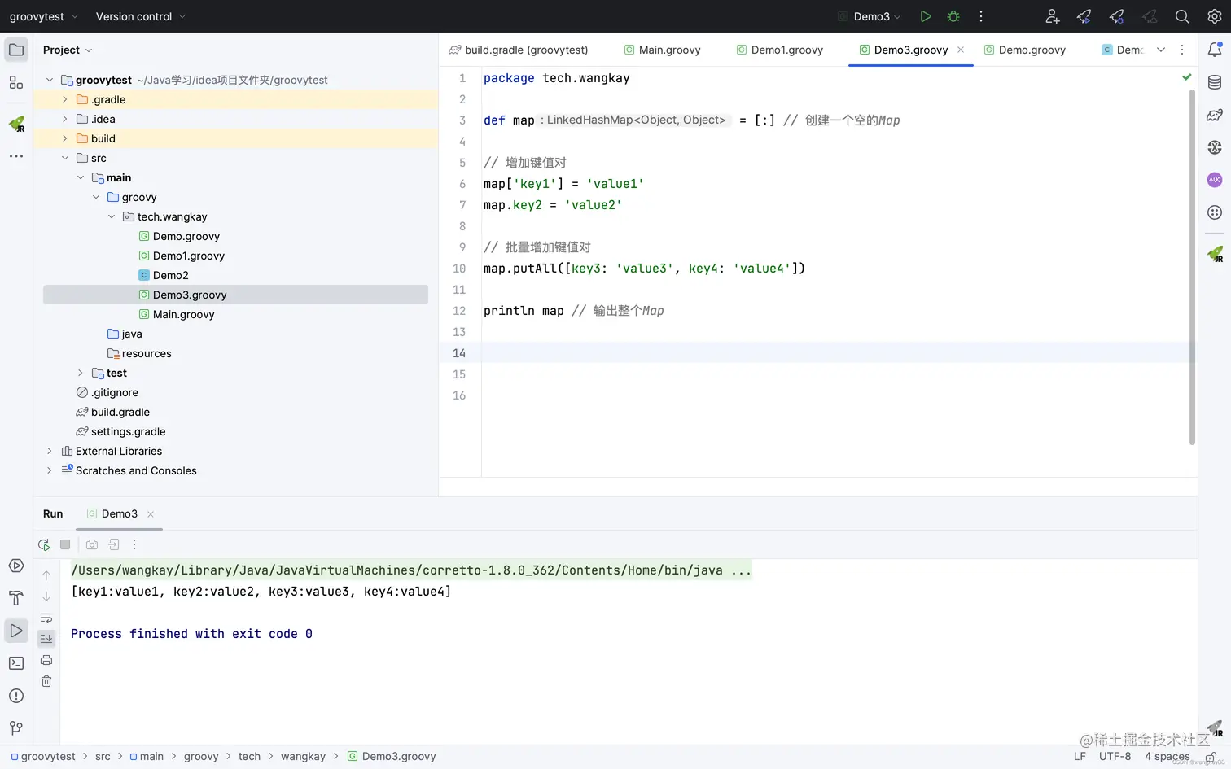Stop the running process button
Image resolution: width=1231 pixels, height=769 pixels.
pyautogui.click(x=65, y=544)
